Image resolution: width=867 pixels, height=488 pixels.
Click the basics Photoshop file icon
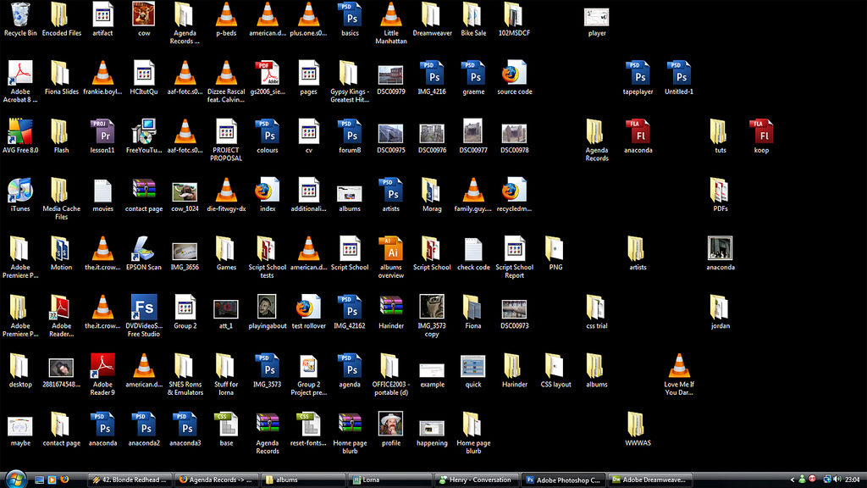click(x=350, y=15)
